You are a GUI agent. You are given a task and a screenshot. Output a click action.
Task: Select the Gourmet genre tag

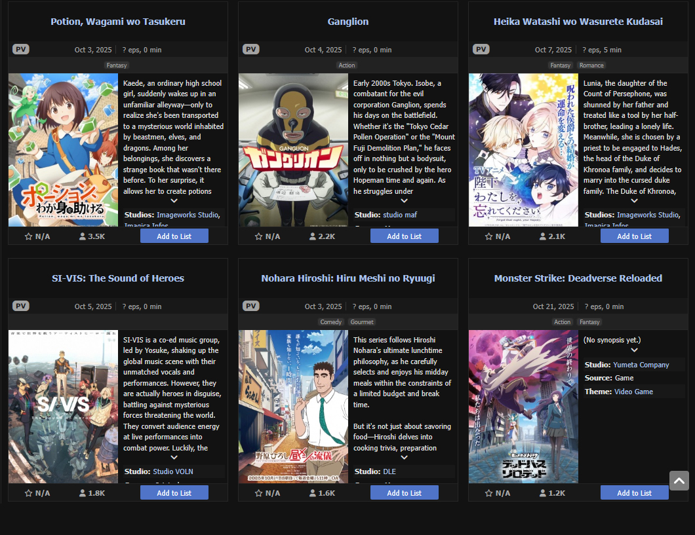[x=362, y=322]
